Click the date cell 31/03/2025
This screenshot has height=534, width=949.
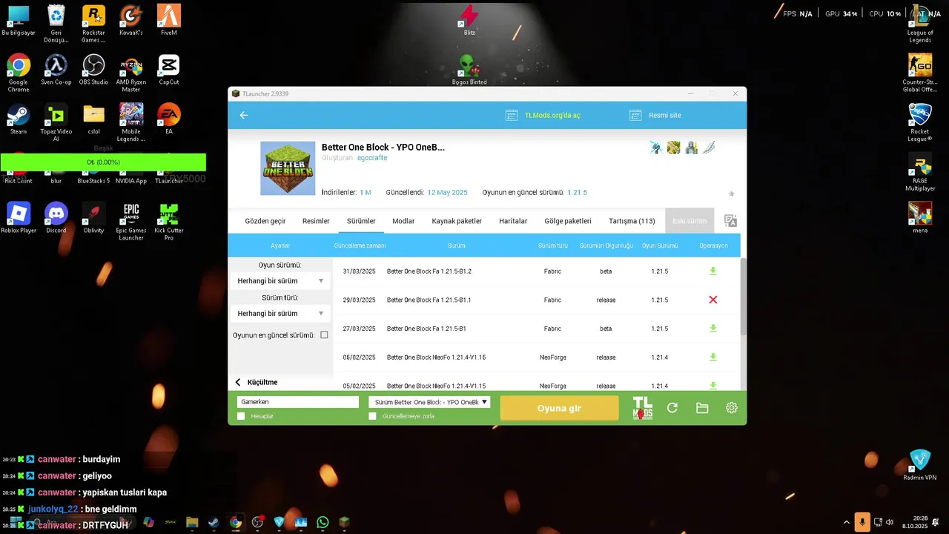point(359,271)
